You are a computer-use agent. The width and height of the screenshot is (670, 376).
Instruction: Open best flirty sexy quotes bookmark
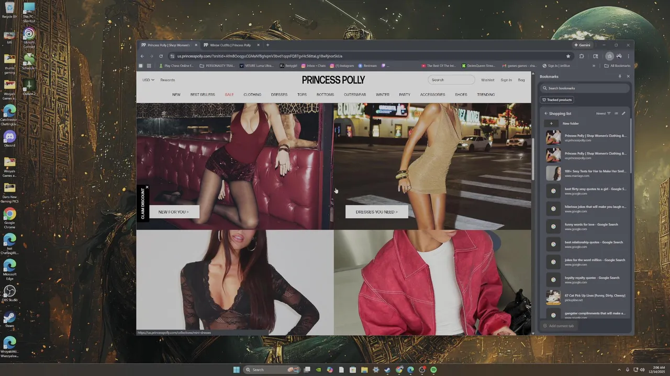(586, 191)
